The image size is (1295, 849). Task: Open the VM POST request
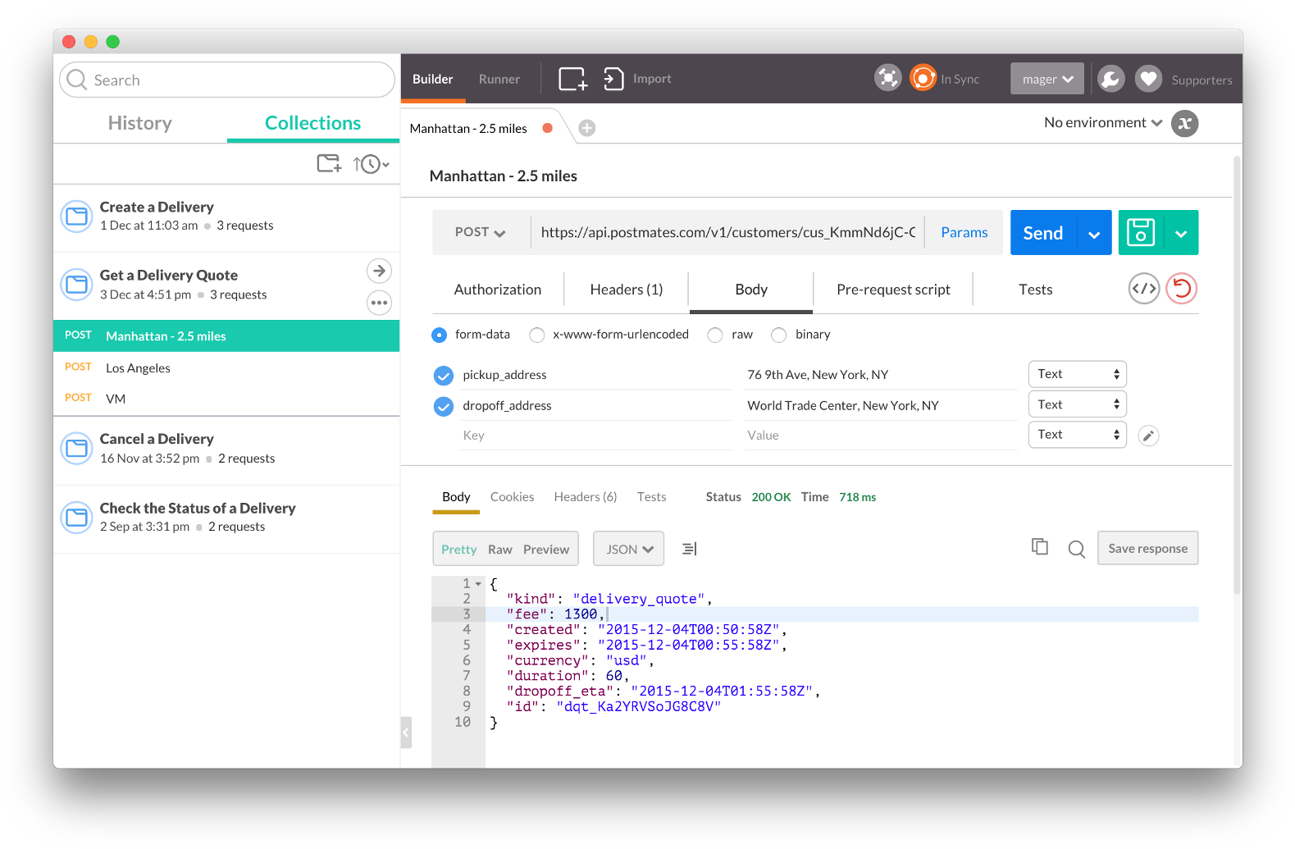coord(226,399)
